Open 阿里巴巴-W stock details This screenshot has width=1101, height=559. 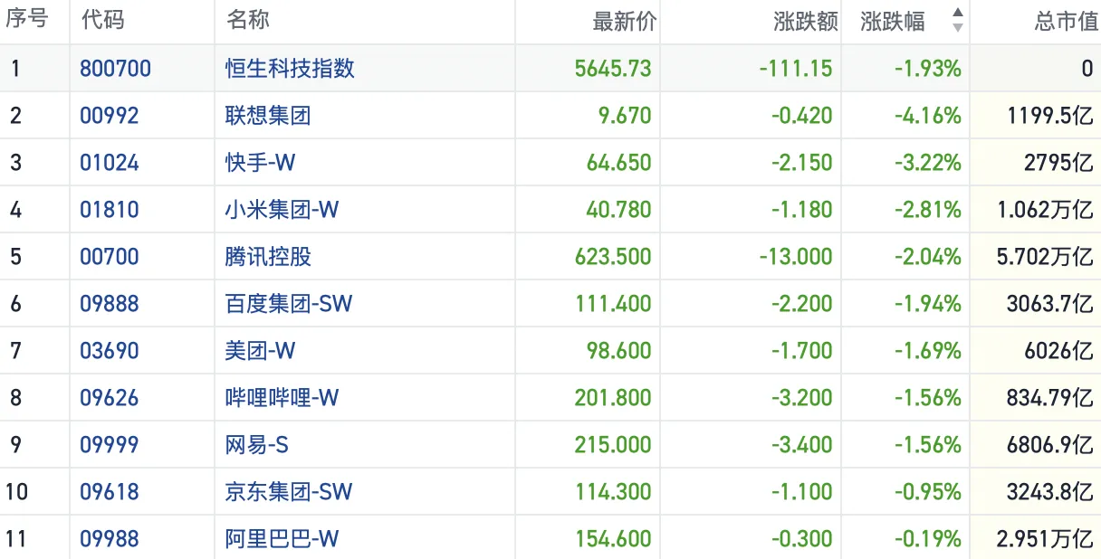coord(282,538)
